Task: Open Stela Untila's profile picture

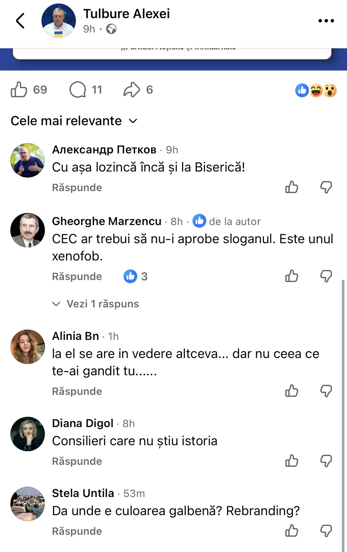Action: [28, 504]
